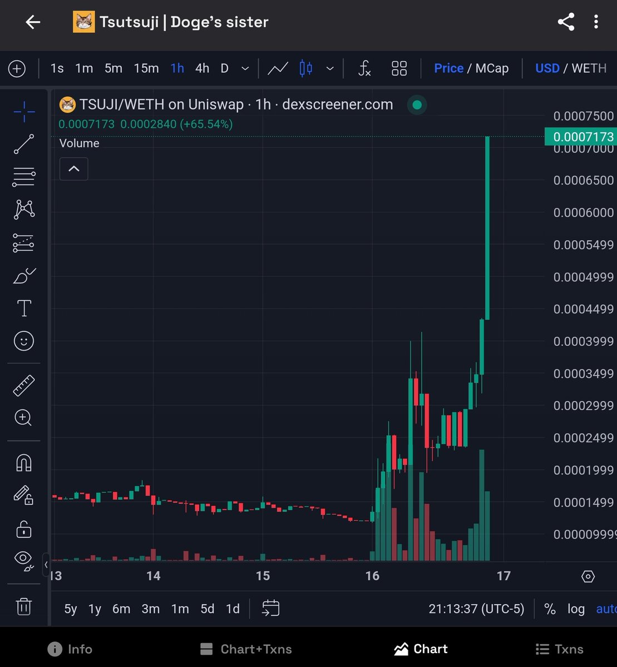Open the Indicators panel via fx icon
Image resolution: width=617 pixels, height=667 pixels.
[x=364, y=68]
